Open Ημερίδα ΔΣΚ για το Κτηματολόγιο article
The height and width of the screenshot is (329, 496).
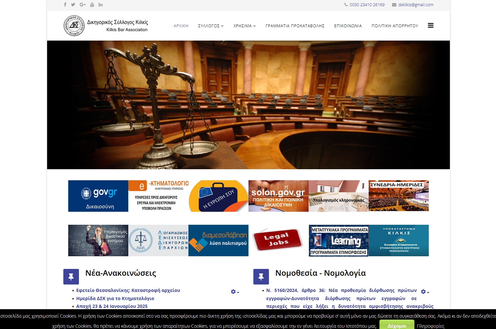[x=115, y=298]
